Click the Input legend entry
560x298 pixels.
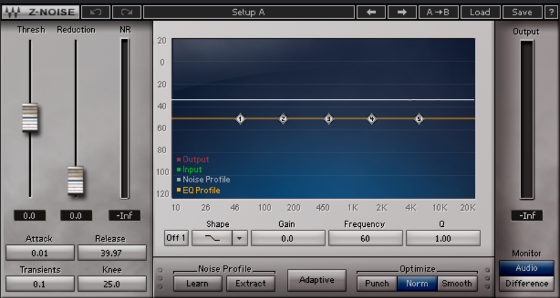point(189,169)
